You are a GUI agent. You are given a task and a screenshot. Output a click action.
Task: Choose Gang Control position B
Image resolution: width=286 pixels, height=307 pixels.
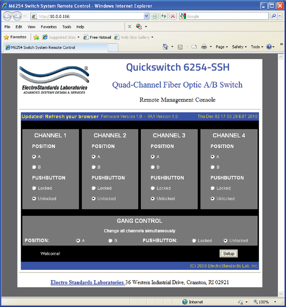coord(110,240)
